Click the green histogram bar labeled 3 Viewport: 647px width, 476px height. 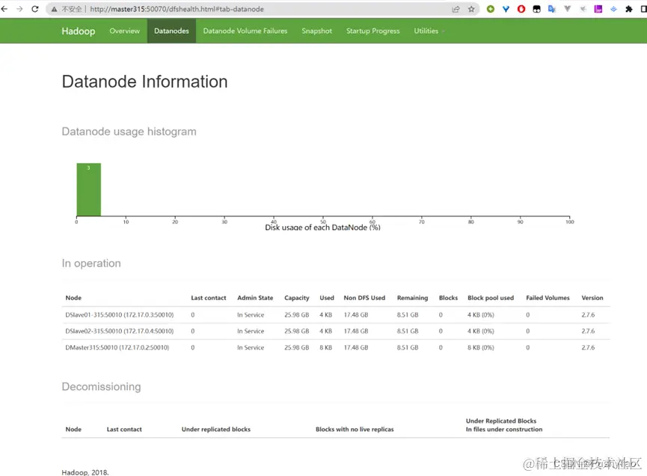(89, 189)
